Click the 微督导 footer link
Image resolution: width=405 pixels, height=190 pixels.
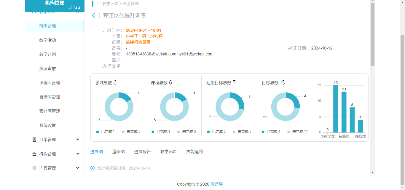coord(217,184)
